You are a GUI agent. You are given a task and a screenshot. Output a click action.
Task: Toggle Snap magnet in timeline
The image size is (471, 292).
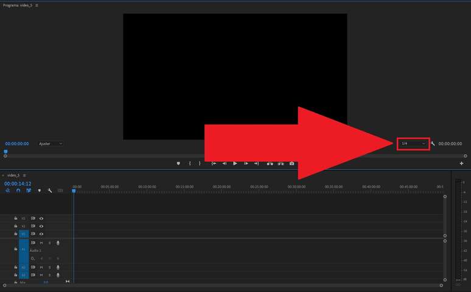18,190
